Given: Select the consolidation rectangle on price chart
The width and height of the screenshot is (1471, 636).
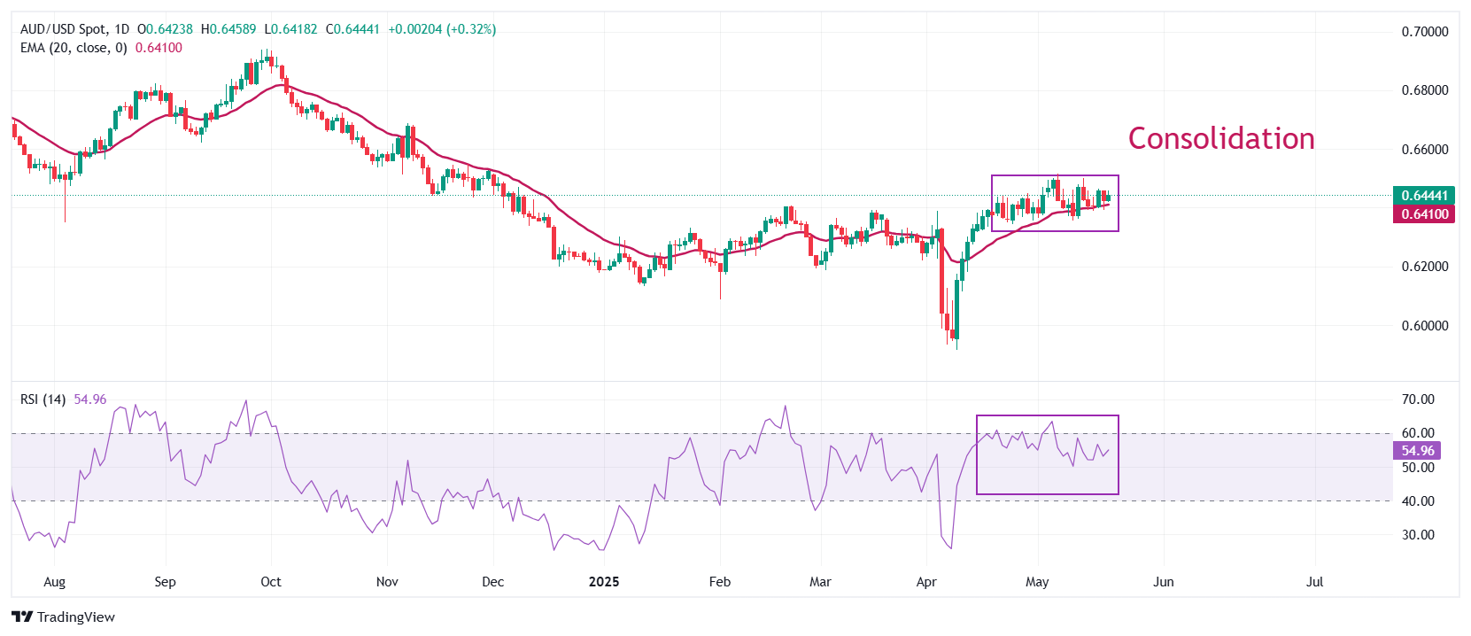Looking at the screenshot, I should [1054, 176].
